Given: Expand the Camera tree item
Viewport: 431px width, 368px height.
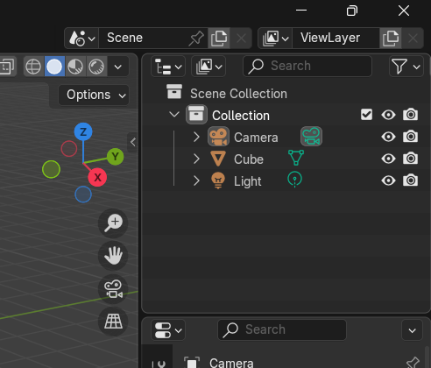Looking at the screenshot, I should 196,137.
